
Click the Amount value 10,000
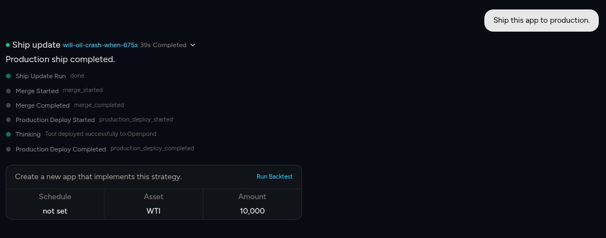252,211
